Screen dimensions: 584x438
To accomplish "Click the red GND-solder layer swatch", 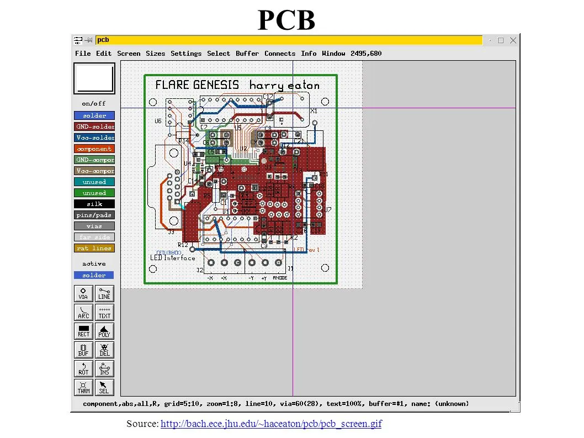I will coord(94,126).
